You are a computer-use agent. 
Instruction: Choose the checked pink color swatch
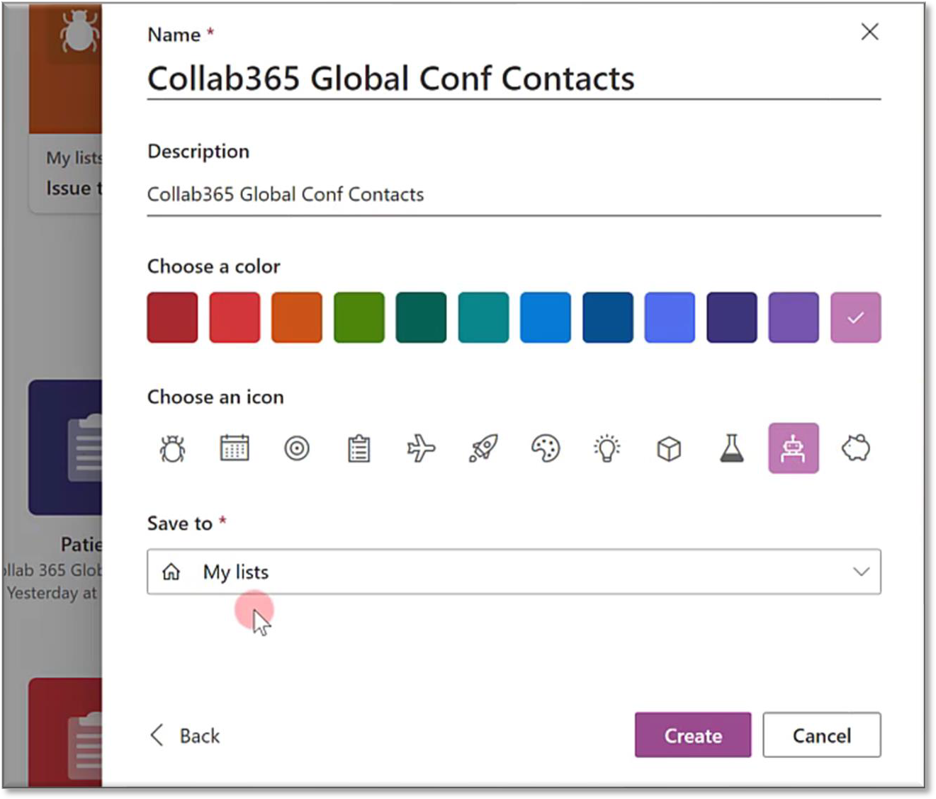coord(856,317)
